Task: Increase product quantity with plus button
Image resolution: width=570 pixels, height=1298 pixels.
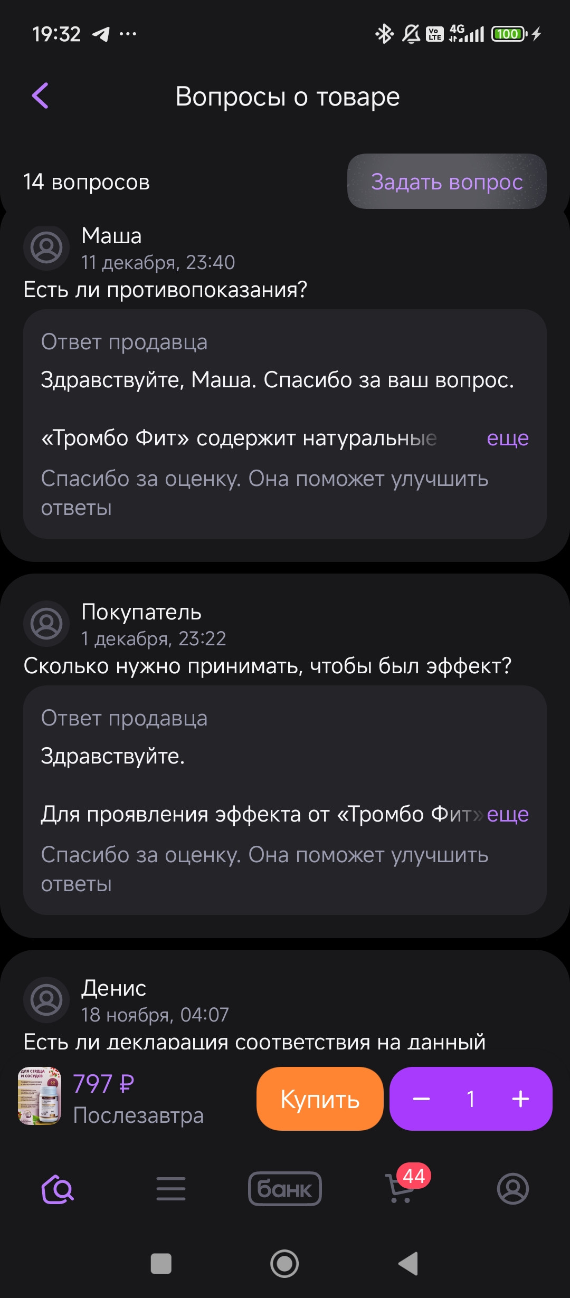Action: [520, 1099]
